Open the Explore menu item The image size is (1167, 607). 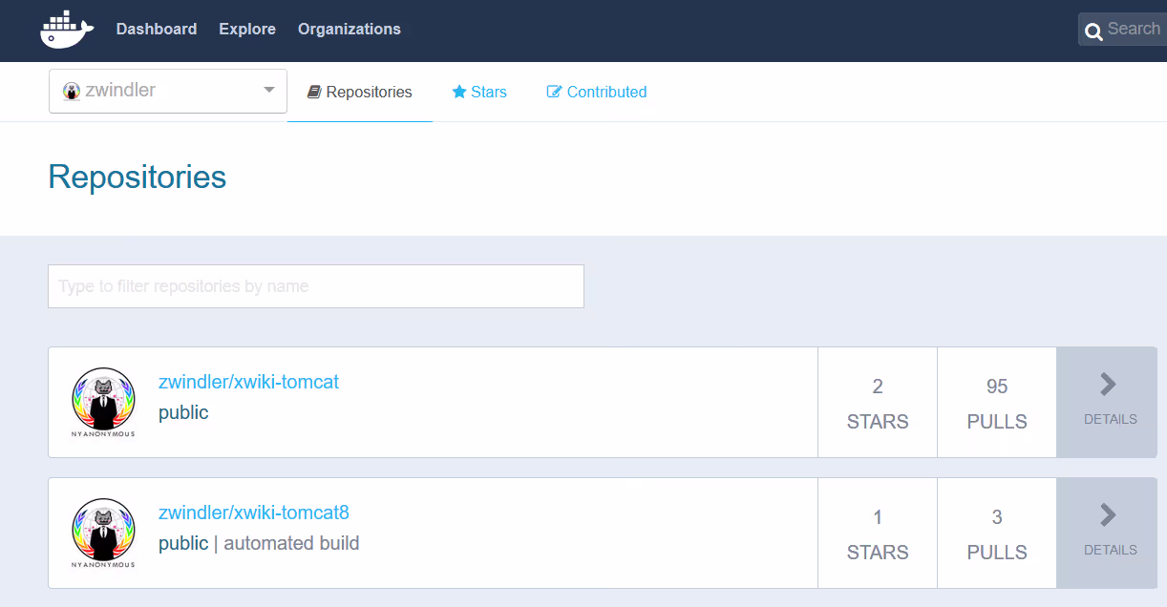point(247,30)
